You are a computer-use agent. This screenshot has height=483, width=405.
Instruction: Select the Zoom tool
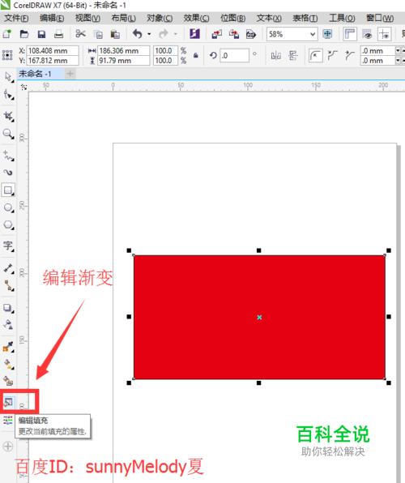[x=8, y=134]
